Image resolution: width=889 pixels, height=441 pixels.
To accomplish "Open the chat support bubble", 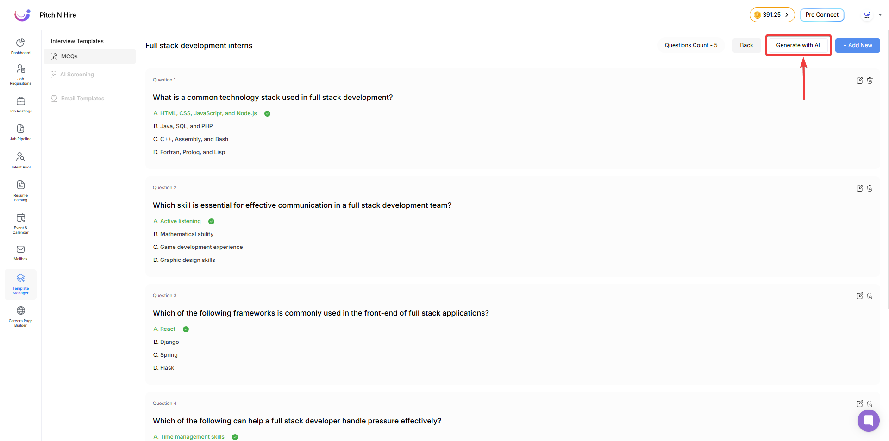I will (868, 420).
